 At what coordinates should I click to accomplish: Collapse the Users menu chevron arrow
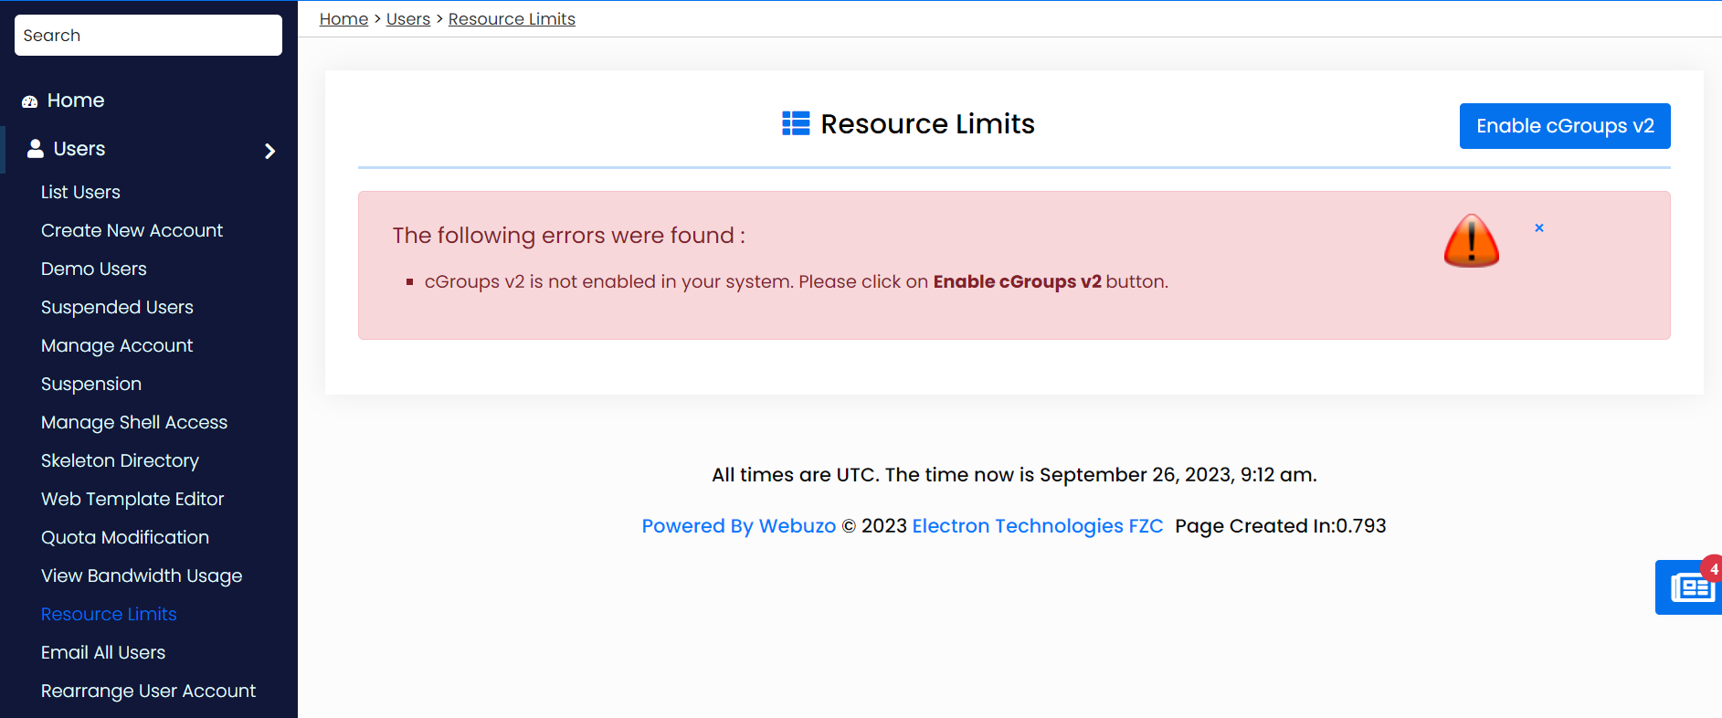(269, 151)
